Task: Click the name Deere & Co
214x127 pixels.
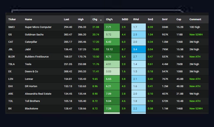Action: pyautogui.click(x=31, y=72)
